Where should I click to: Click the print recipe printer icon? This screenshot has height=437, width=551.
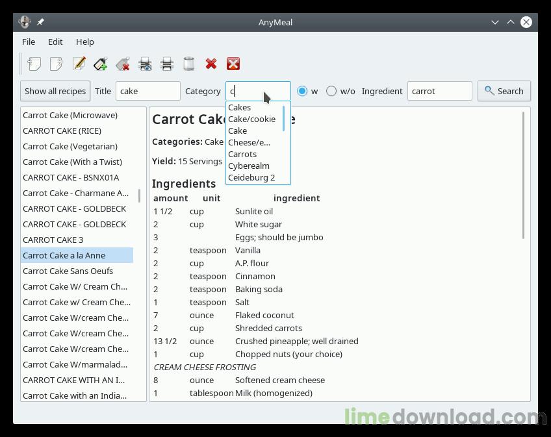(167, 64)
